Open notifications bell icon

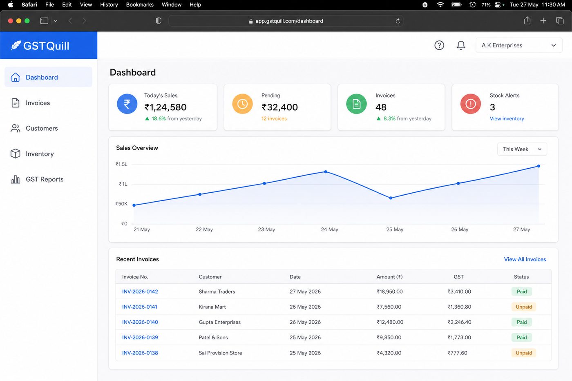[x=461, y=45]
